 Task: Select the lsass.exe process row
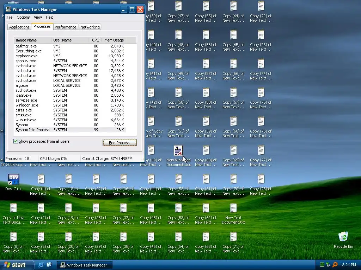70,95
